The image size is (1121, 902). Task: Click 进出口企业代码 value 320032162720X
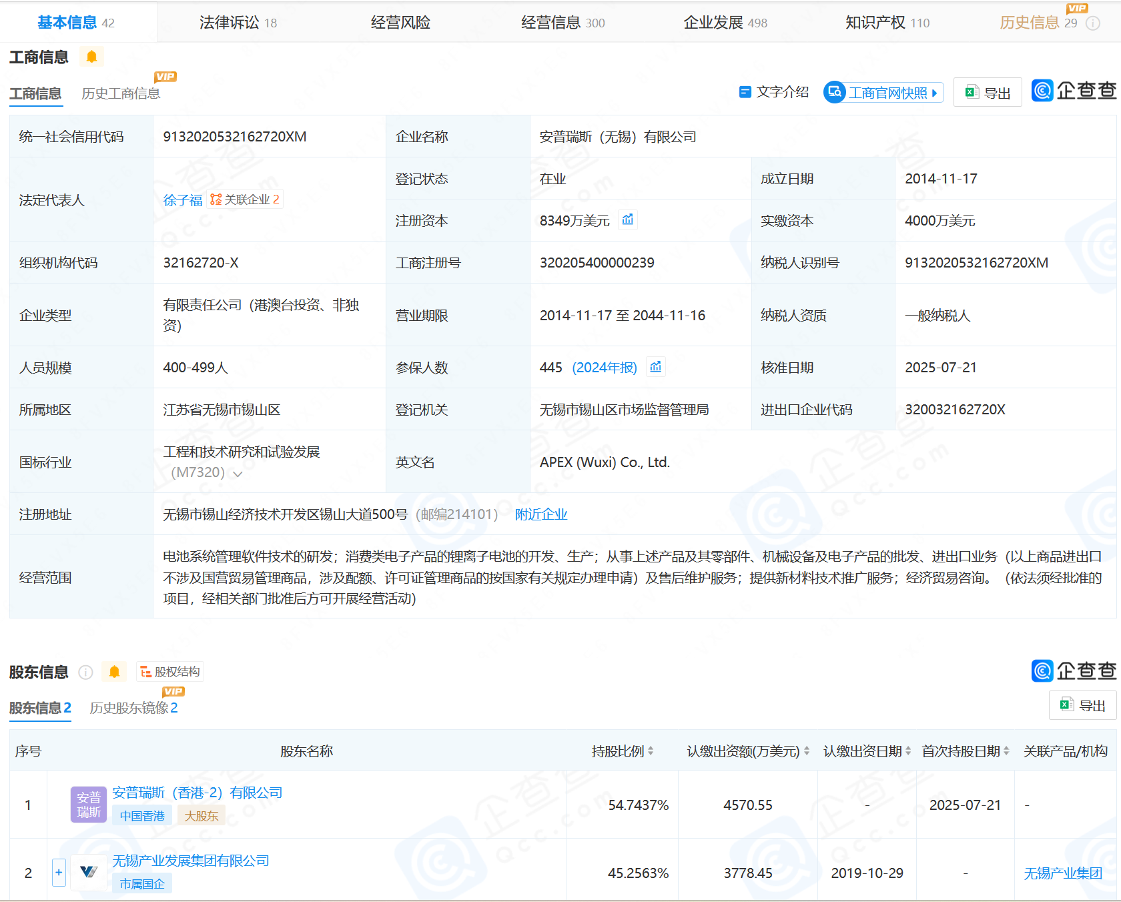955,410
